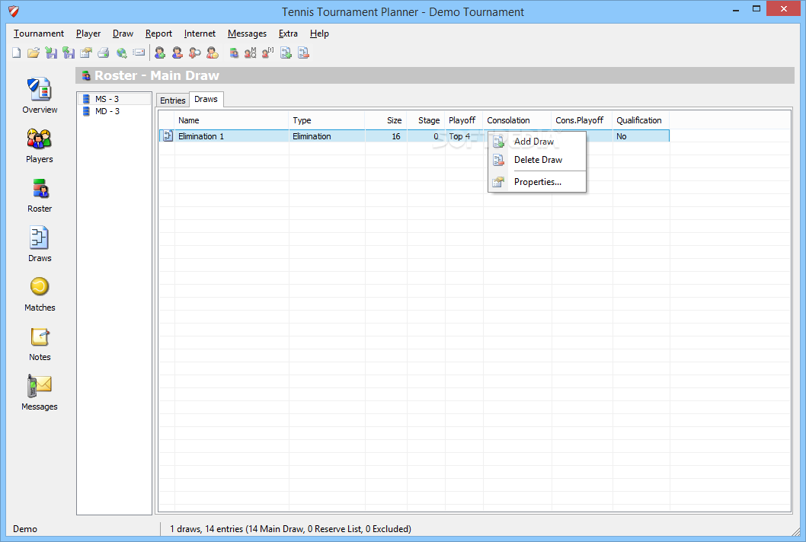This screenshot has width=806, height=542.
Task: Click the player seeding [1] toolbar icon
Action: [268, 53]
